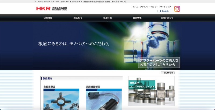Go to the ホーム link
Viewport: 215px width, 110px height.
[x=135, y=7]
